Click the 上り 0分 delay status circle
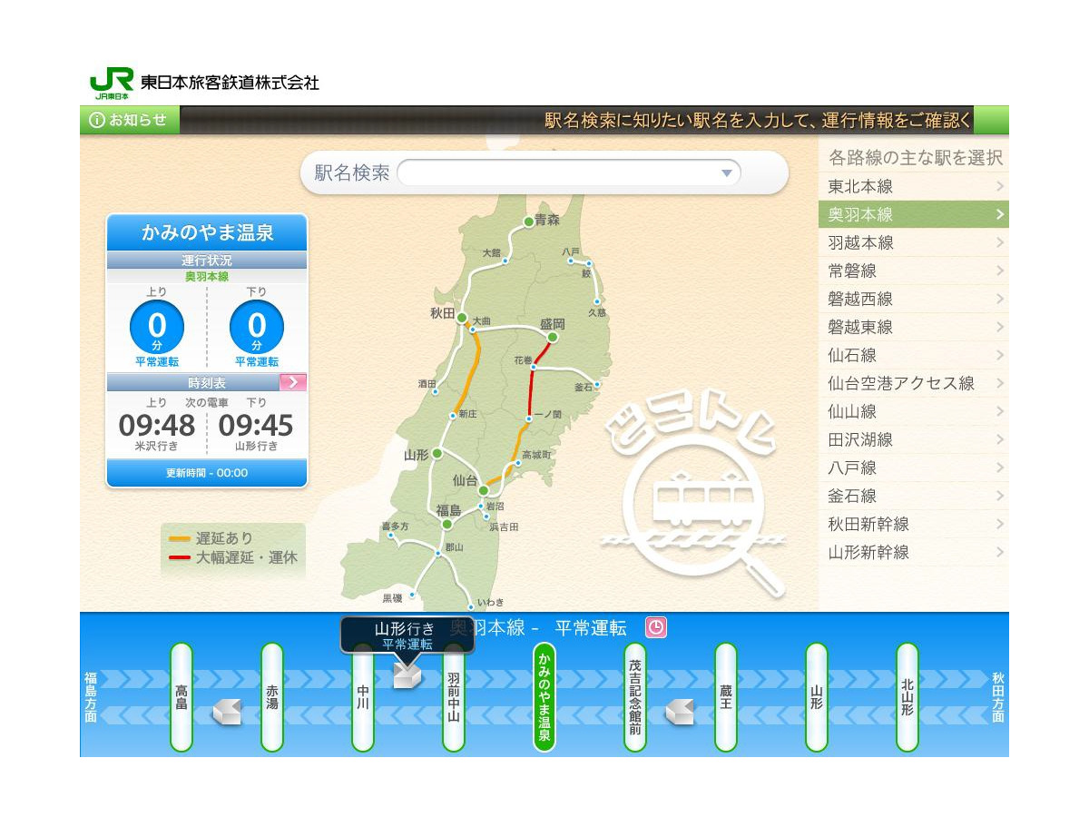Screen dimensions: 1089x817 (156, 328)
